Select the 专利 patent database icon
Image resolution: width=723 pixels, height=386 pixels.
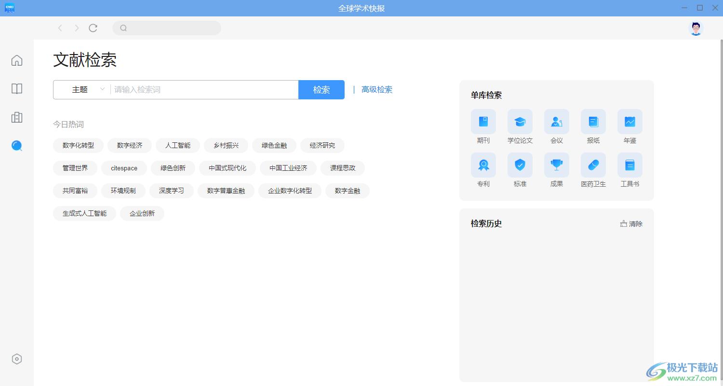483,165
